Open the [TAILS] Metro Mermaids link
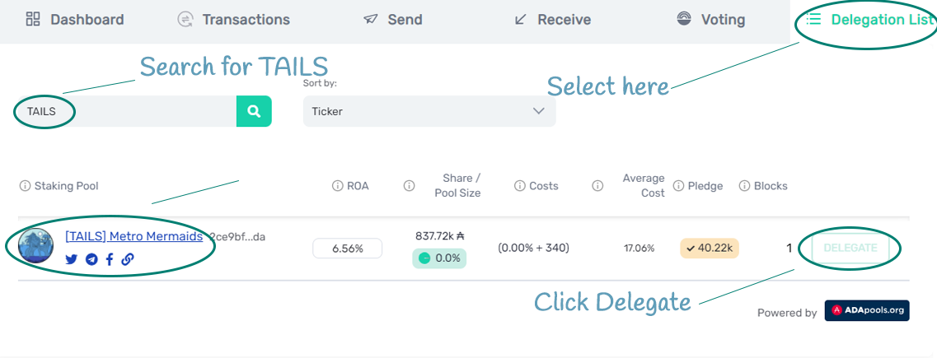This screenshot has height=358, width=937. pyautogui.click(x=134, y=236)
